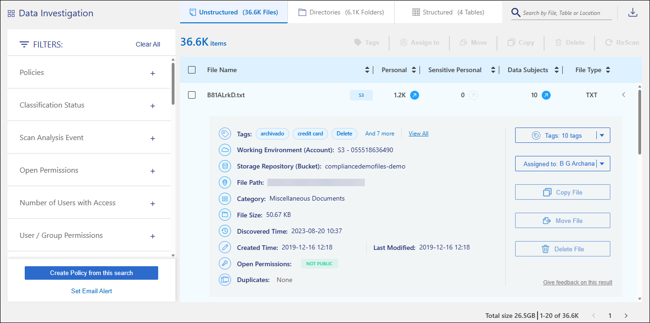
Task: Click the Personal count arrow icon
Action: pyautogui.click(x=414, y=95)
